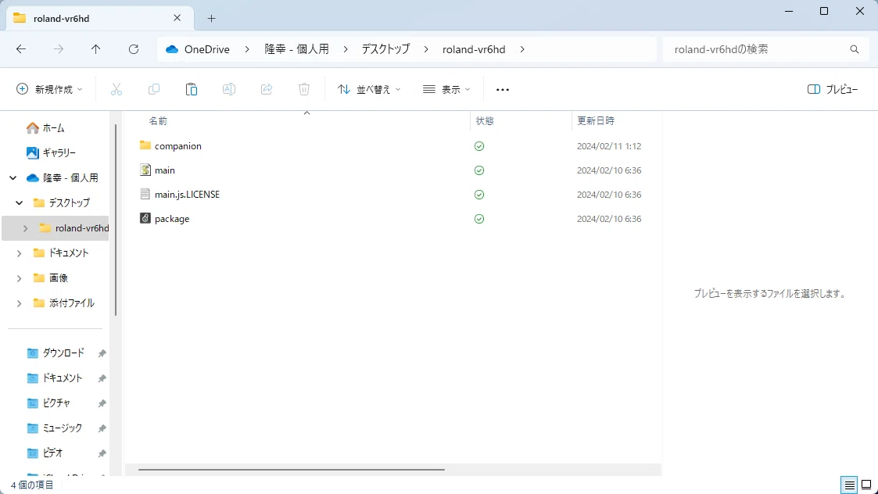Select the main.js.LICENSE file icon
Image resolution: width=878 pixels, height=494 pixels.
[x=145, y=194]
